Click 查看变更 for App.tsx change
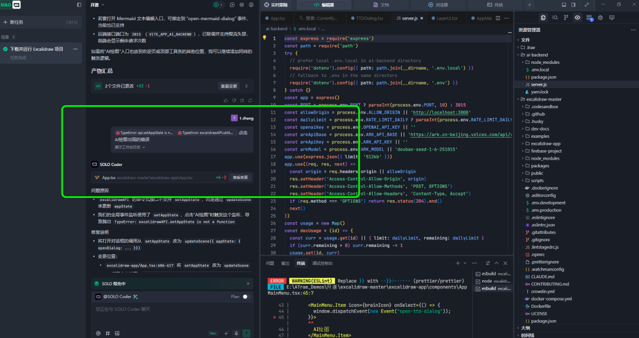The height and width of the screenshot is (338, 639). click(240, 177)
